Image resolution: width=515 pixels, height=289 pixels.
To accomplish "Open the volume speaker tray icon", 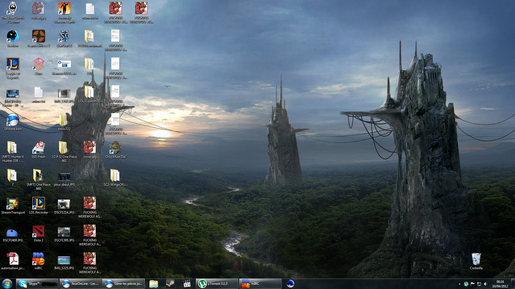I will pos(485,284).
